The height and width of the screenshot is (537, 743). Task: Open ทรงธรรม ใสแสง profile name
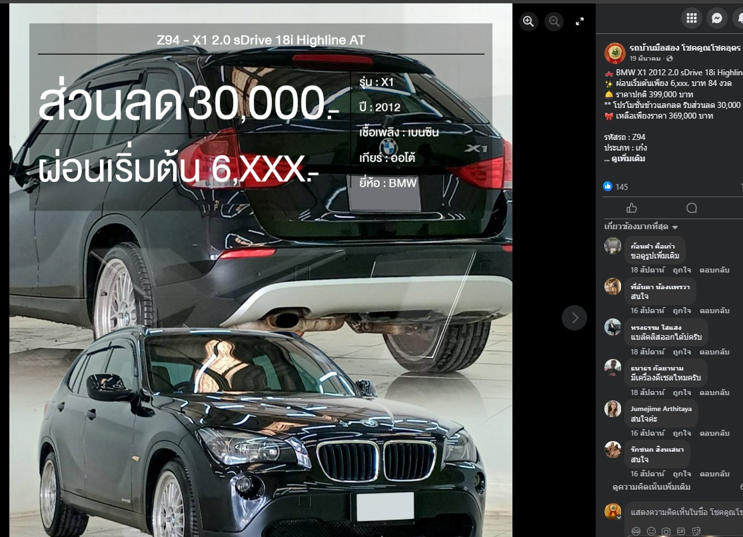[x=656, y=328]
